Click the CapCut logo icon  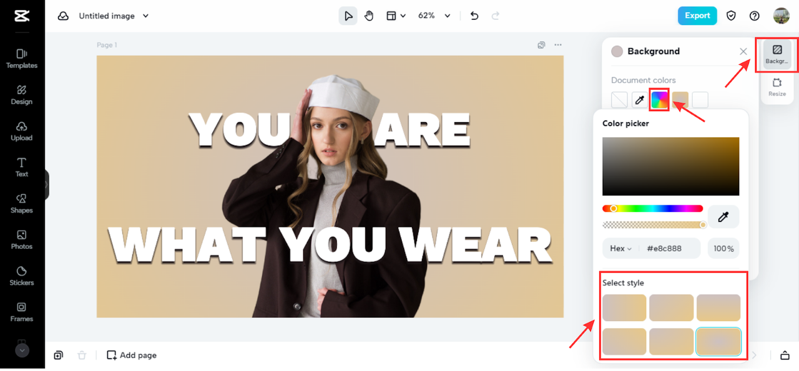(x=22, y=16)
